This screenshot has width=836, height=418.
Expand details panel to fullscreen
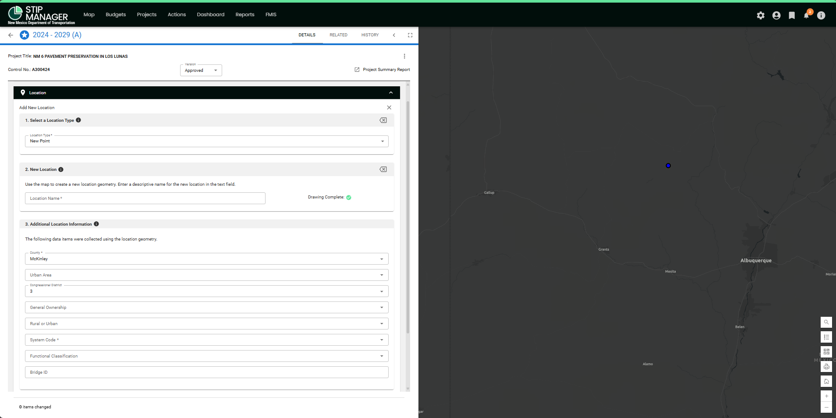(410, 35)
